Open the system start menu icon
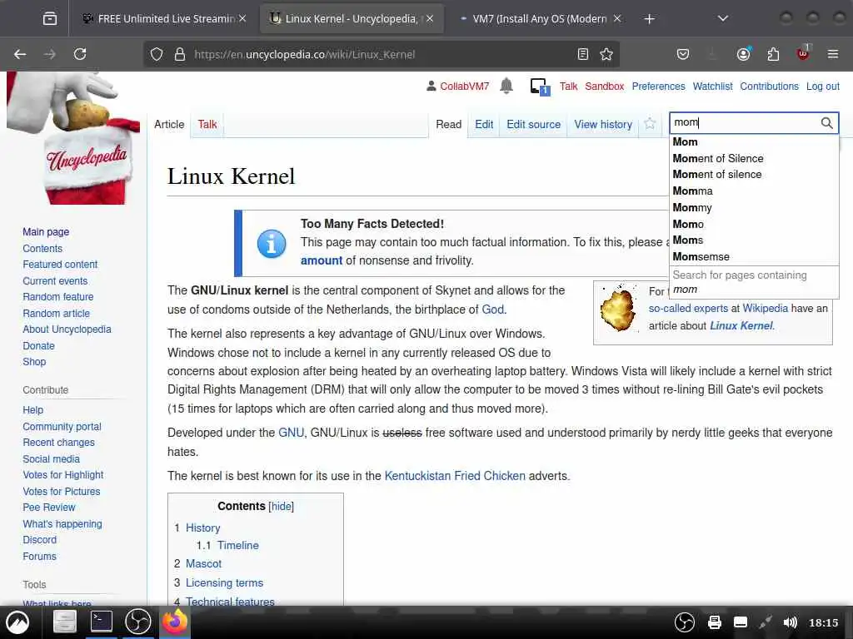The image size is (853, 639). 17,622
